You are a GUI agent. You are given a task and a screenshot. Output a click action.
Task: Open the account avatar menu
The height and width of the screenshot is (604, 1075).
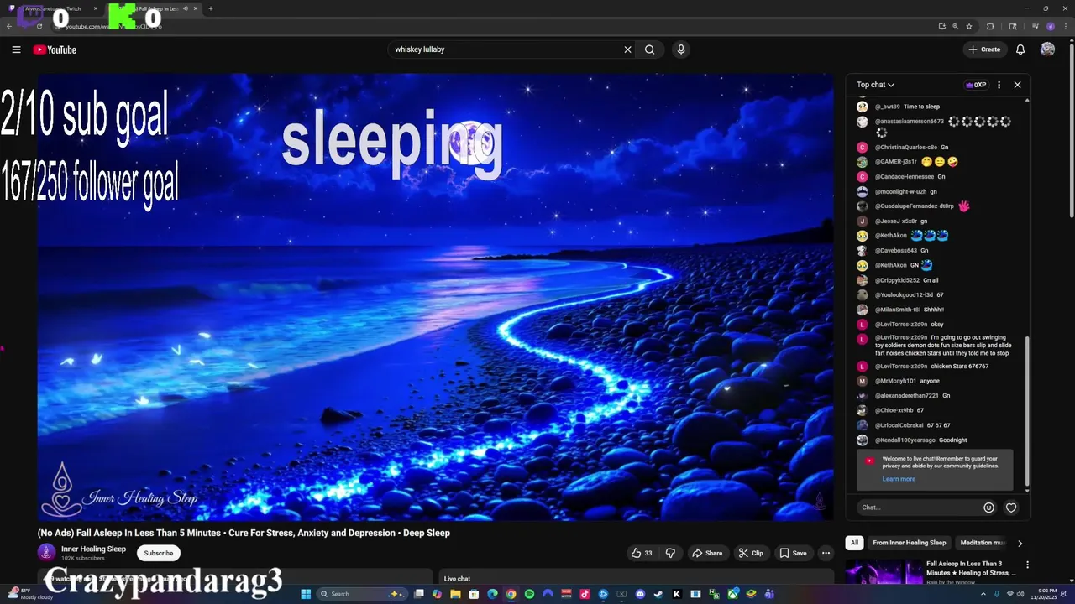[1047, 49]
